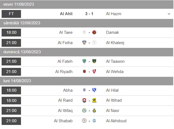
Task: Click the Al Hilal team crest icon
Action: [94, 90]
